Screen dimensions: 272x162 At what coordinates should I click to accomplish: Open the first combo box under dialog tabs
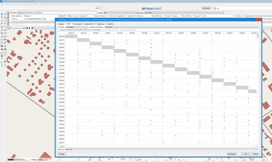(x=77, y=27)
